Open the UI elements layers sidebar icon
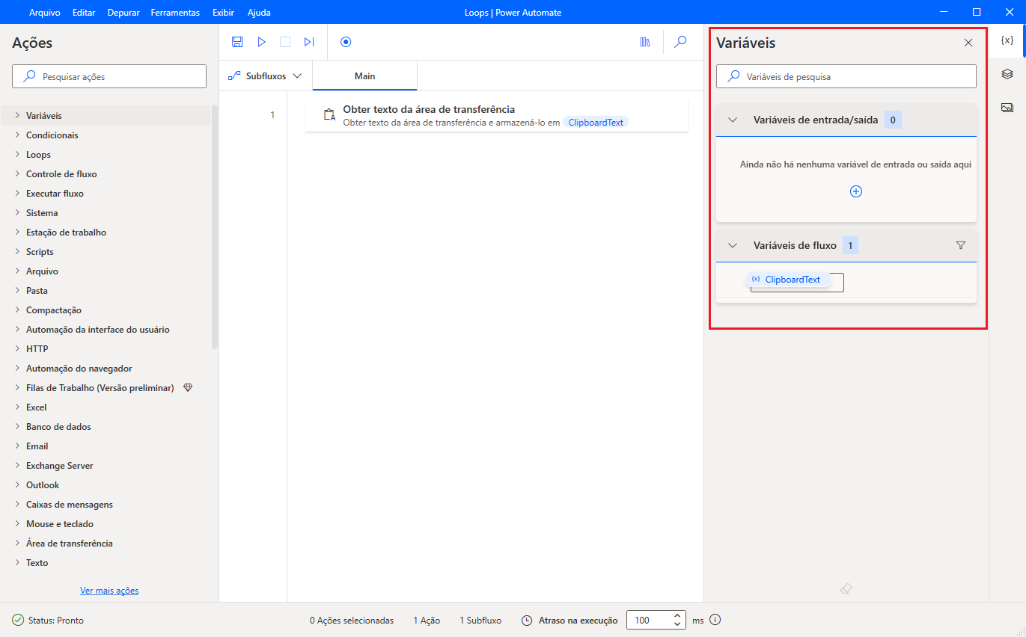The height and width of the screenshot is (637, 1026). coord(1007,74)
